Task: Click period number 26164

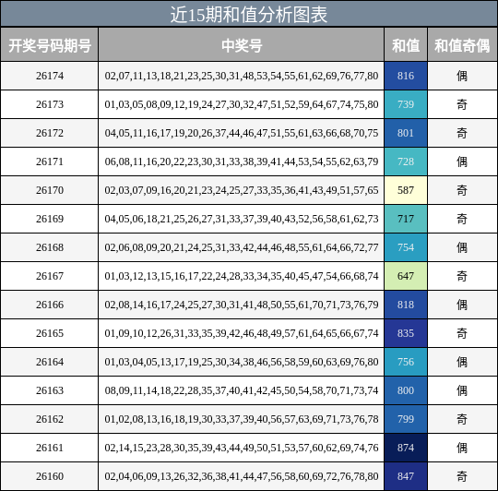Action: [x=50, y=362]
